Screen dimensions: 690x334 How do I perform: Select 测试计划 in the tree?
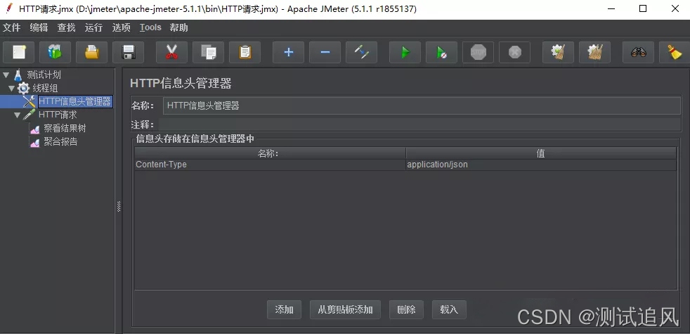(x=44, y=75)
